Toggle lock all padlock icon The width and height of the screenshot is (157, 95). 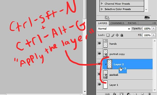(122, 35)
